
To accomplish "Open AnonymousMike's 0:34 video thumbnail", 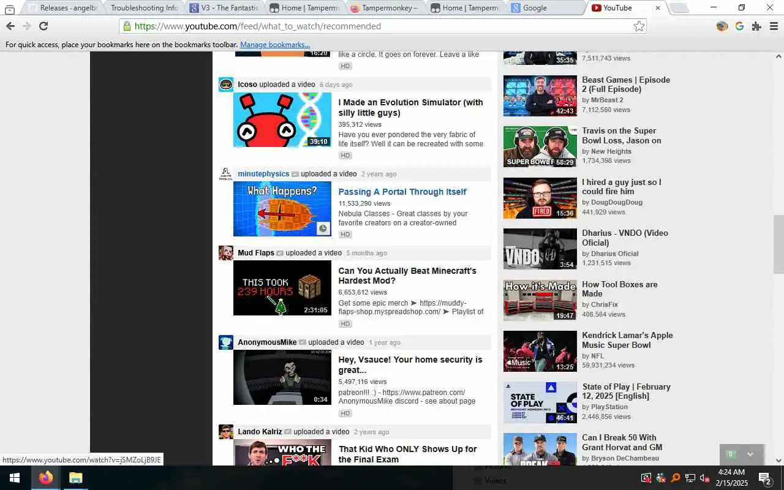I will [282, 377].
